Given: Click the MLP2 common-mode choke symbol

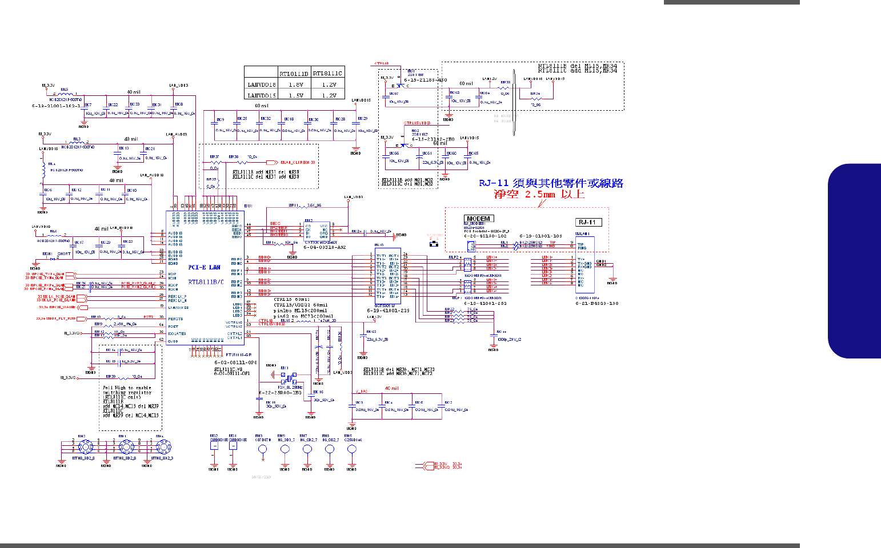Looking at the screenshot, I should 467,265.
